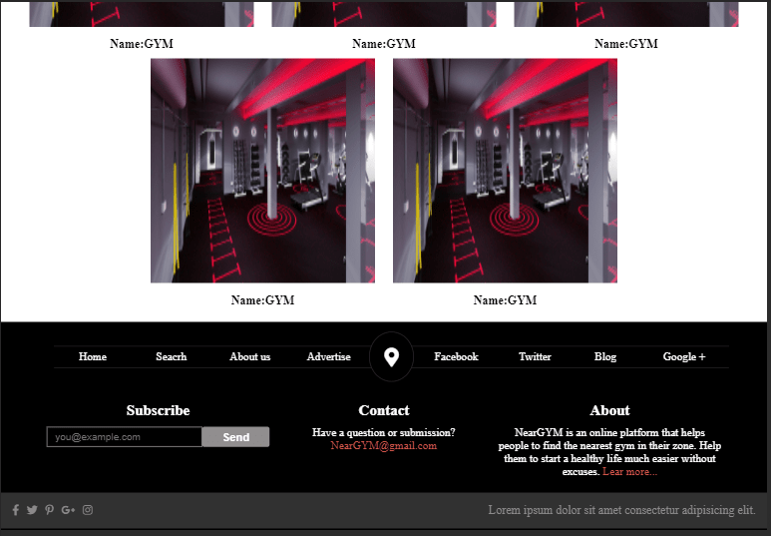This screenshot has width=771, height=536.
Task: Open the Advertise menu item
Action: point(328,356)
